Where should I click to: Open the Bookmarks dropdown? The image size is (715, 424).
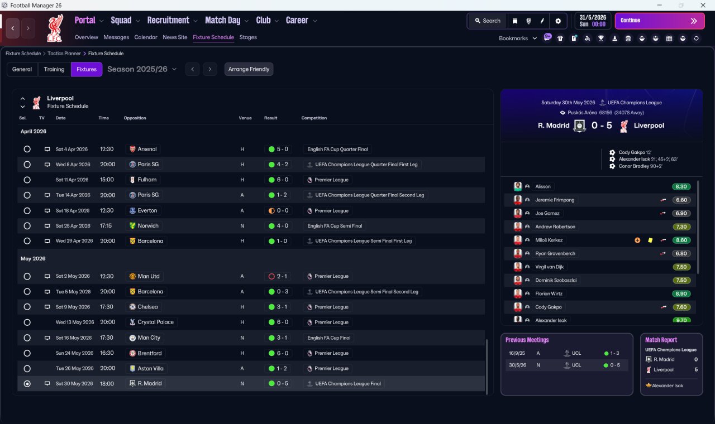(518, 38)
